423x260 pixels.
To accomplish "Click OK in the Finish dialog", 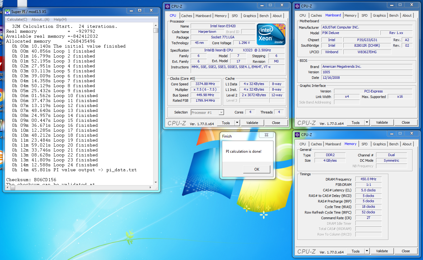I will [257, 169].
